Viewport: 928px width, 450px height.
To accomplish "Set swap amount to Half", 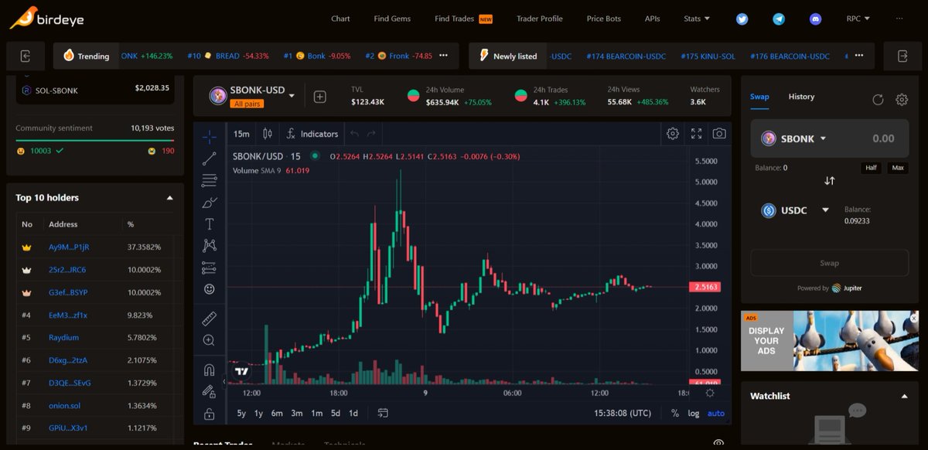I will 871,168.
